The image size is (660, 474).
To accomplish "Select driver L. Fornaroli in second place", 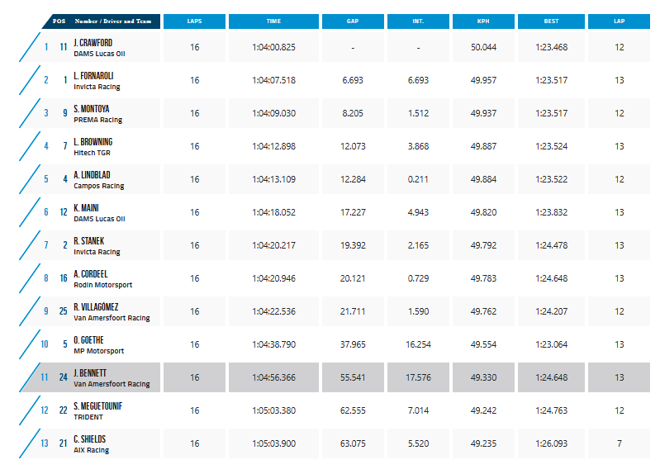I will tap(93, 75).
